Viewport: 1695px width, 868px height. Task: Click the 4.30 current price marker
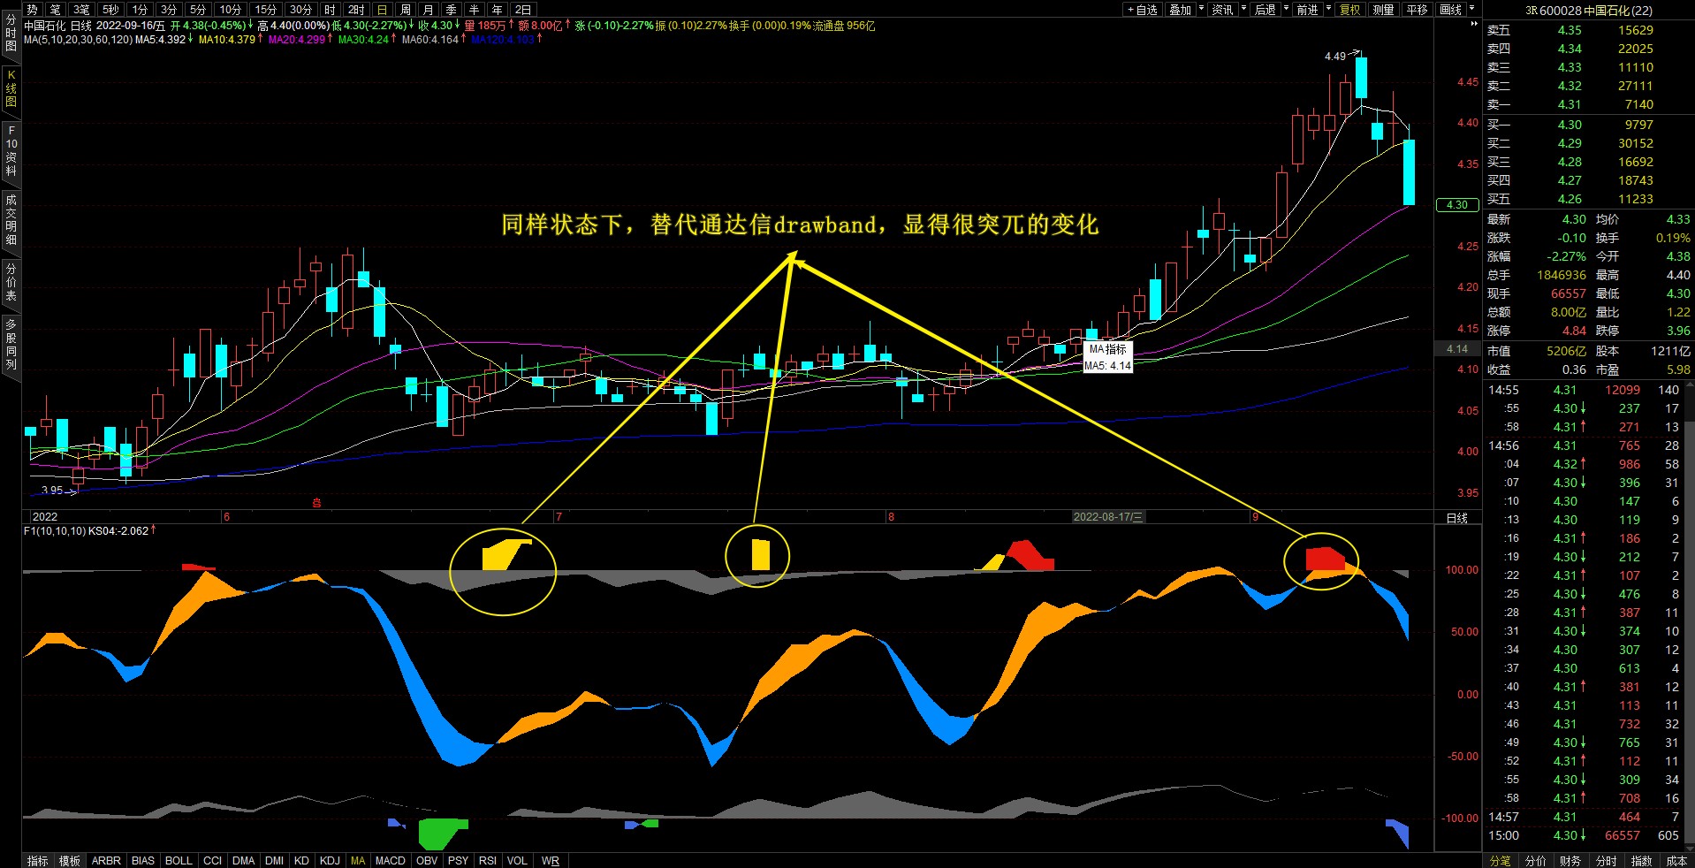1457,204
